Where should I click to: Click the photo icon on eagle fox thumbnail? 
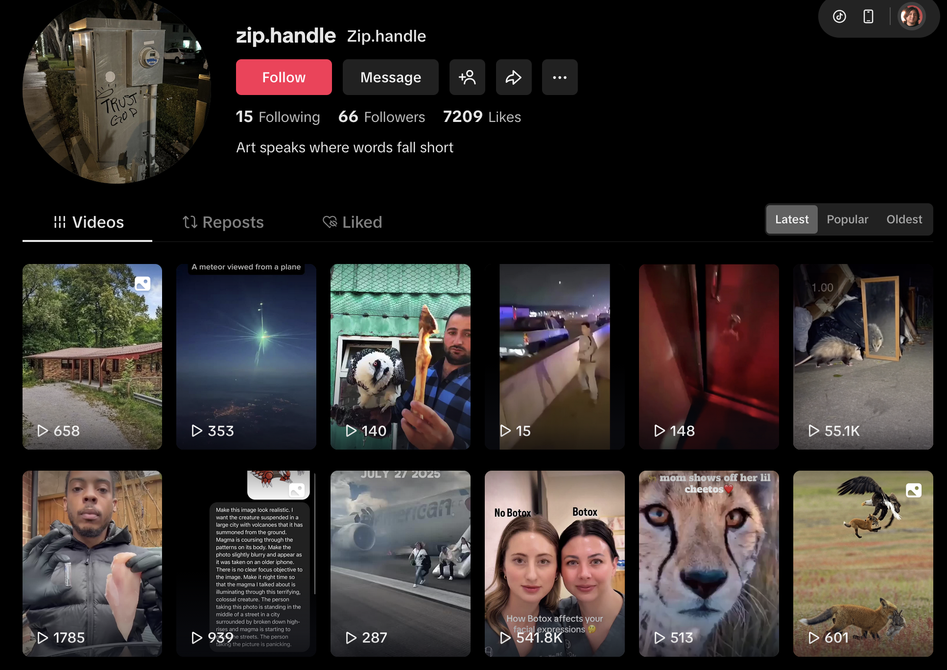[913, 490]
